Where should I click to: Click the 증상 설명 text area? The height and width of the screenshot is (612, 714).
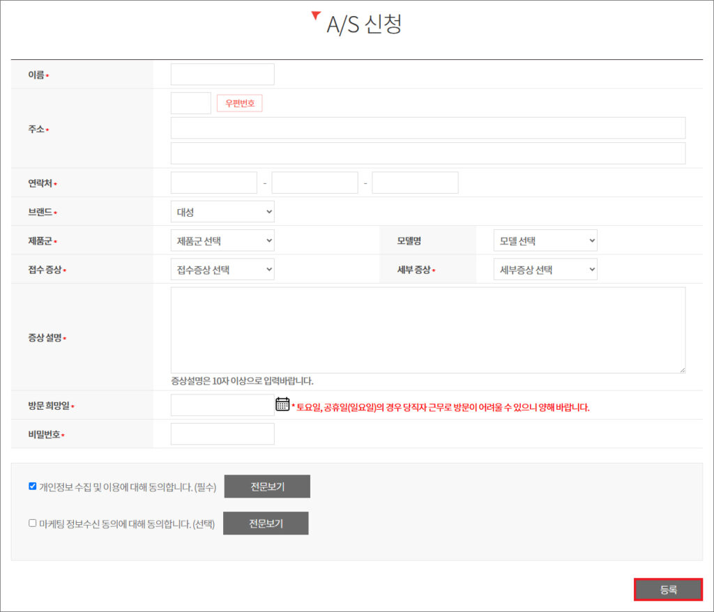pos(427,330)
